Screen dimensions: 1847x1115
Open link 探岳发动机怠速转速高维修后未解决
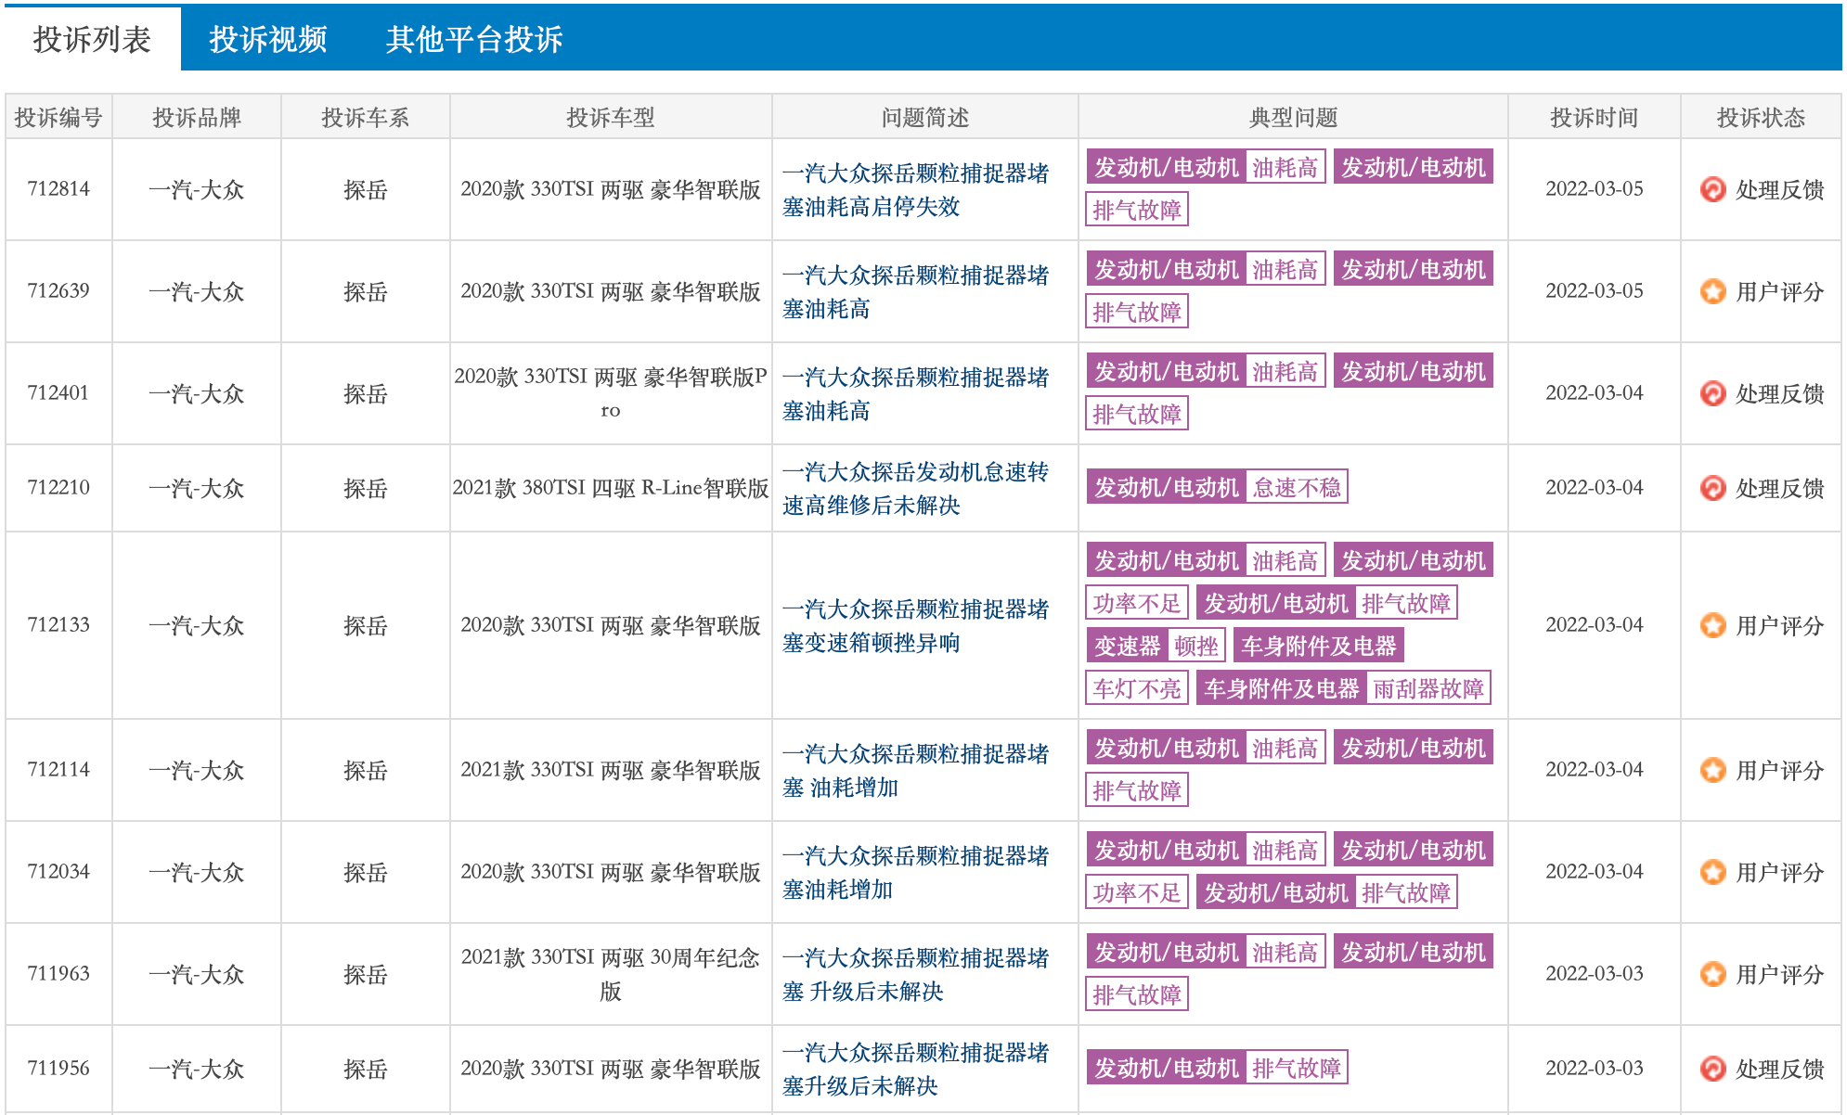915,489
